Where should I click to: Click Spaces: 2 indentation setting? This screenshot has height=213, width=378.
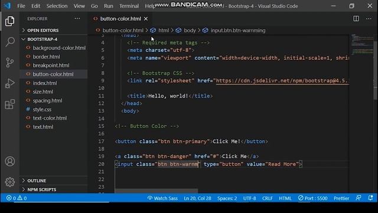pyautogui.click(x=227, y=198)
